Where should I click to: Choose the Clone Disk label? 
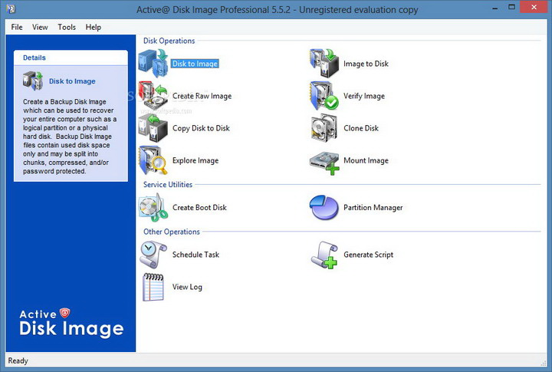click(361, 128)
